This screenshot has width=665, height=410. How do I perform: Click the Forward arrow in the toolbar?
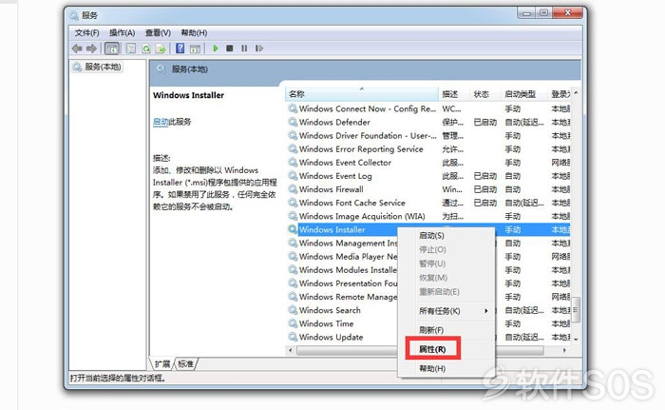click(91, 49)
